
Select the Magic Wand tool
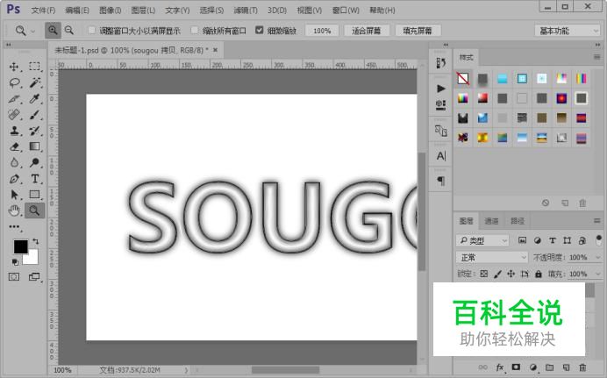(x=34, y=82)
